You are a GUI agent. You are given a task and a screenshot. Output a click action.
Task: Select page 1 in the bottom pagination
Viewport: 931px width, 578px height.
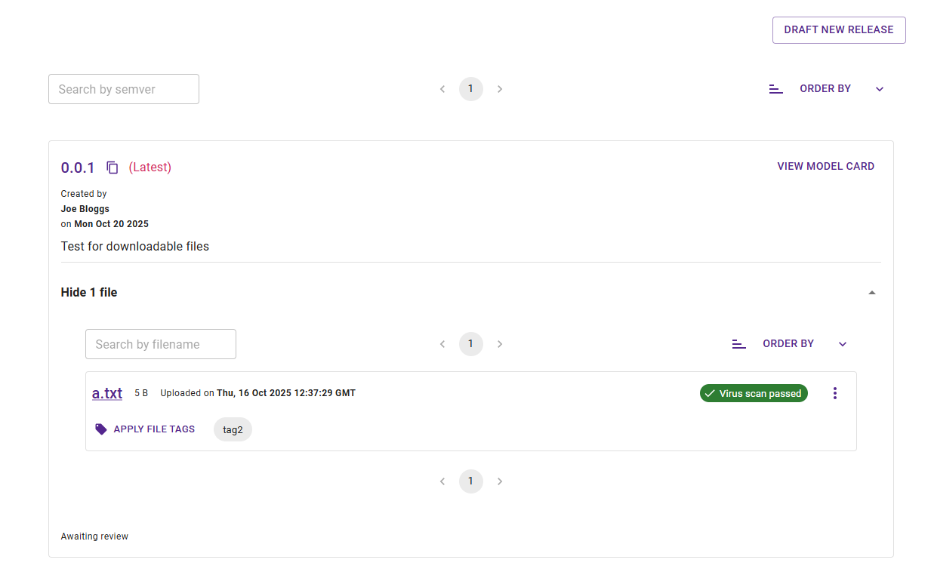click(x=471, y=481)
